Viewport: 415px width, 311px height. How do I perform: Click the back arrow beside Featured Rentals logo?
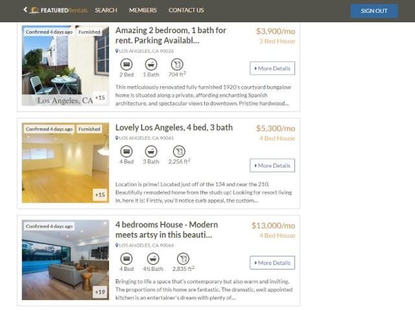25,10
